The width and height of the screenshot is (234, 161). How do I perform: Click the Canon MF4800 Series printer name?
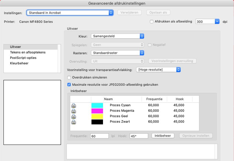coord(36,22)
